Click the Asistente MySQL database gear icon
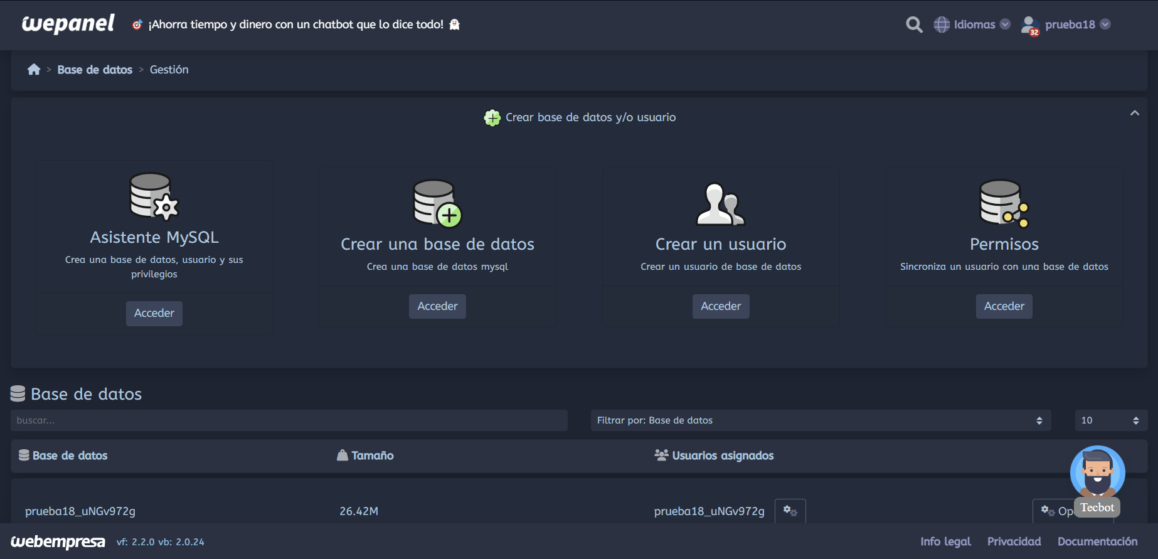The height and width of the screenshot is (559, 1158). click(x=154, y=196)
